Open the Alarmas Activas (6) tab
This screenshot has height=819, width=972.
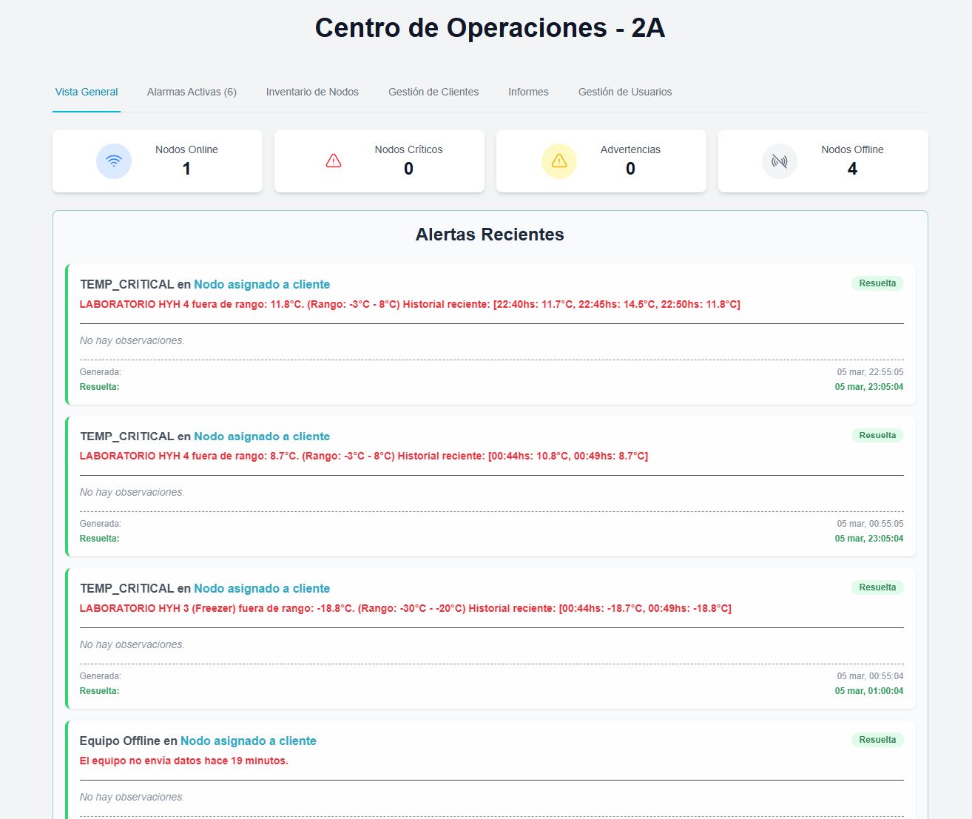coord(192,92)
